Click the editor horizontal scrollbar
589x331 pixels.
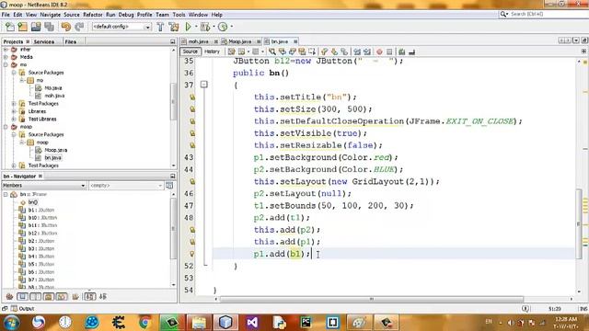click(372, 299)
